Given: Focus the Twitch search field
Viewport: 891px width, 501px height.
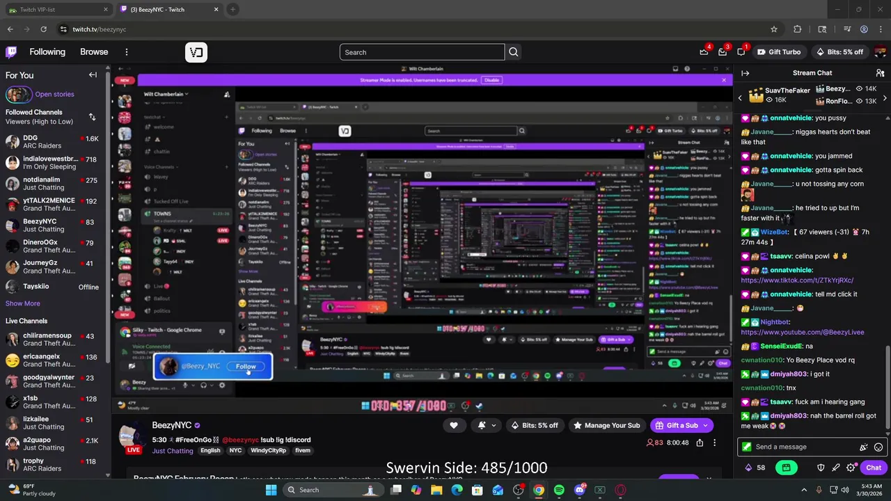Looking at the screenshot, I should 422,52.
